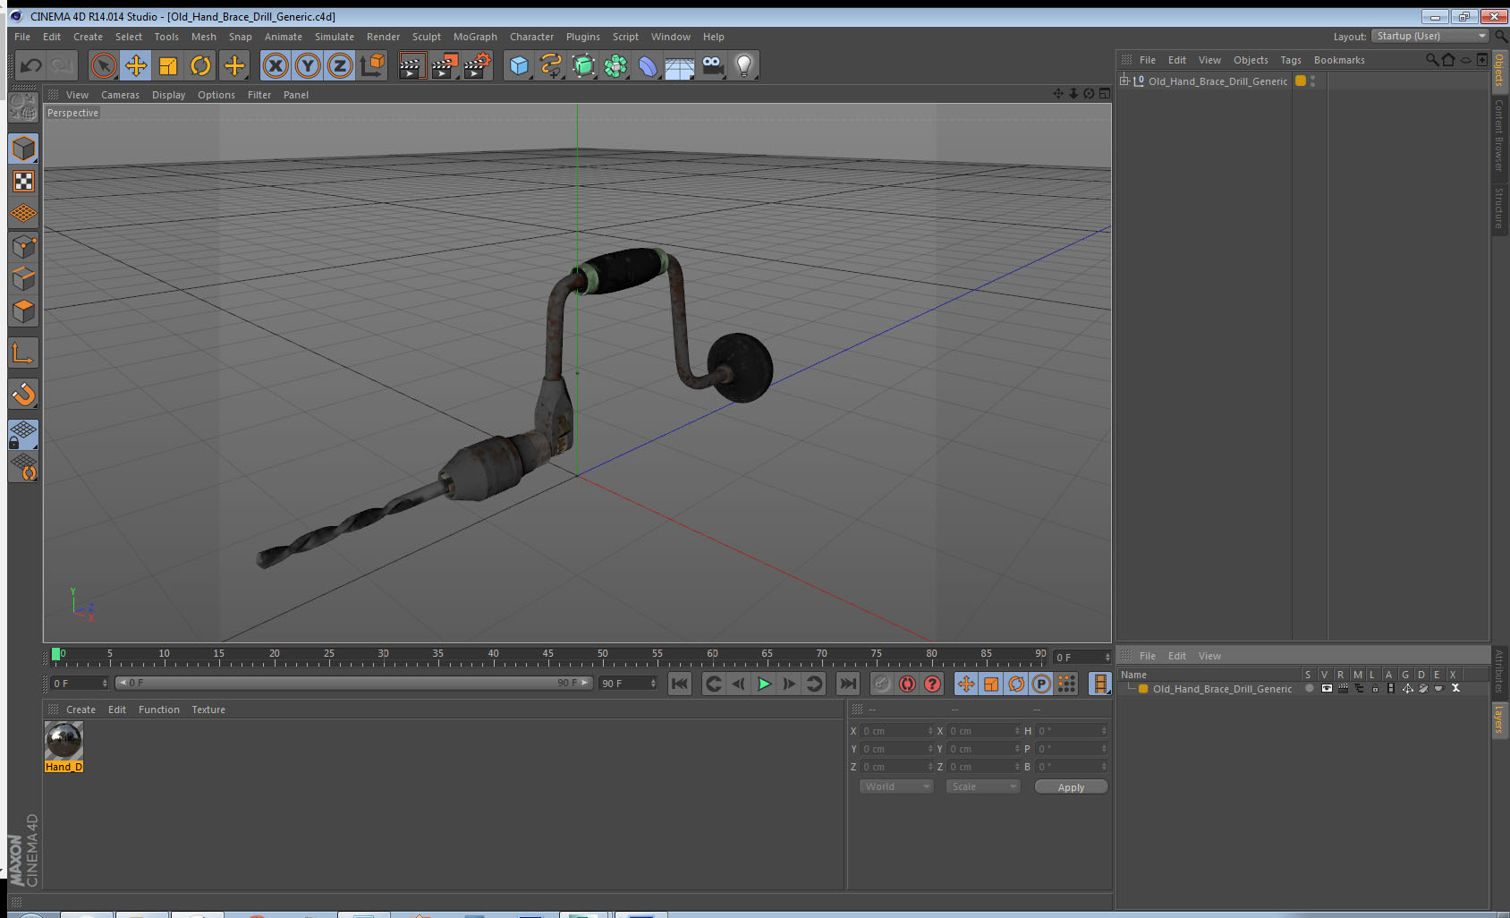Switch to Model mode cube icon
This screenshot has width=1510, height=918.
tap(23, 149)
